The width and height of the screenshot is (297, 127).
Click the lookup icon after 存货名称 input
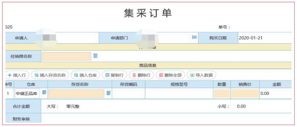click(108, 93)
